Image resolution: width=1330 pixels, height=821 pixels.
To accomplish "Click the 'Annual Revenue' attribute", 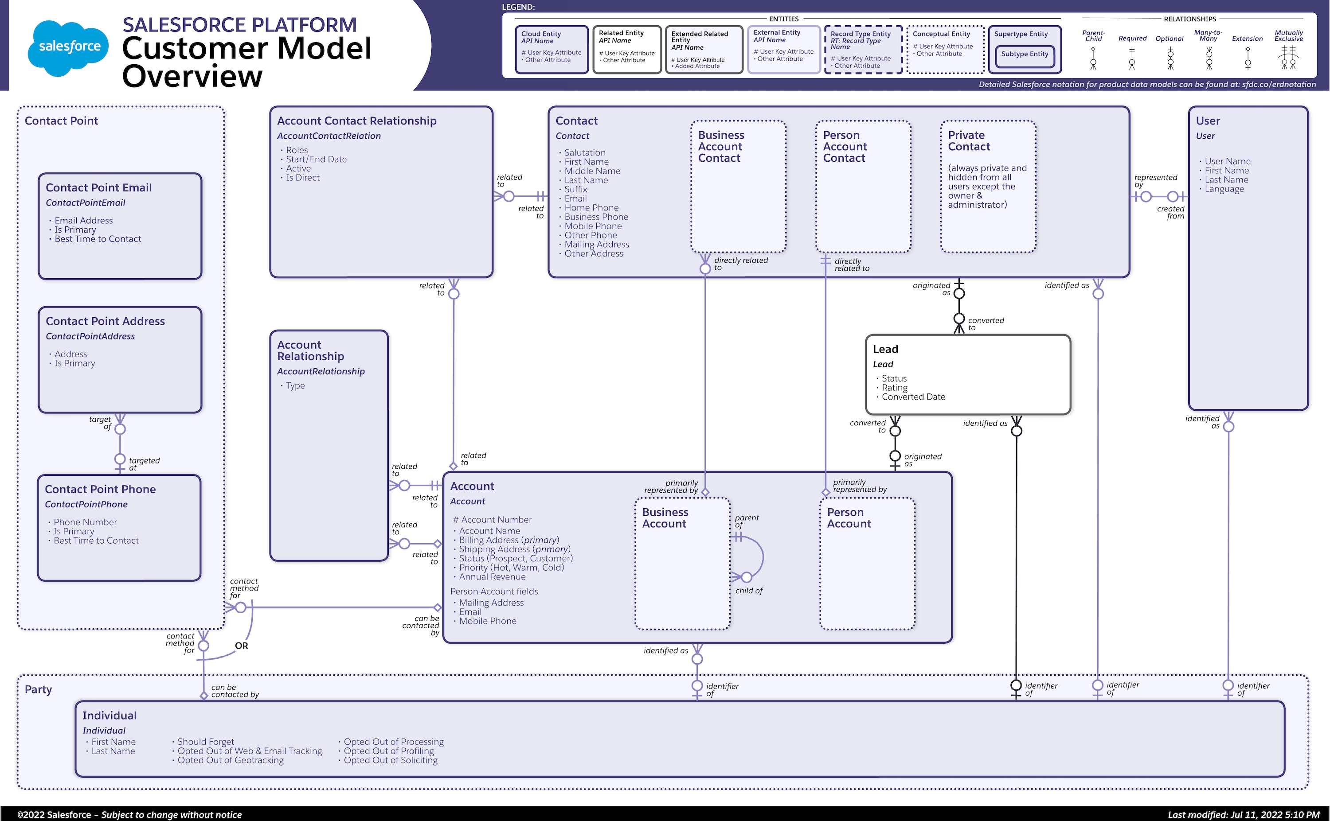I will (492, 577).
